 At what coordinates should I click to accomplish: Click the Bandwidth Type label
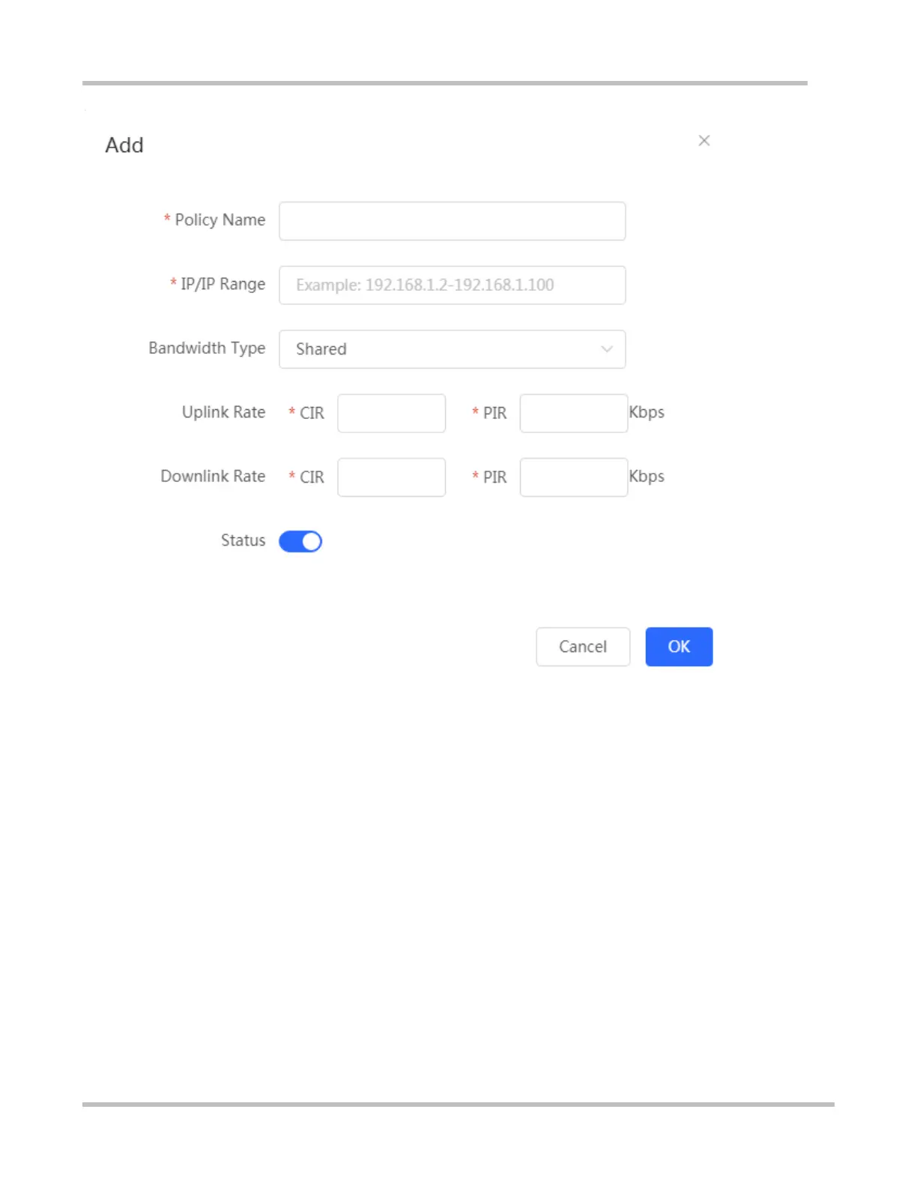207,348
